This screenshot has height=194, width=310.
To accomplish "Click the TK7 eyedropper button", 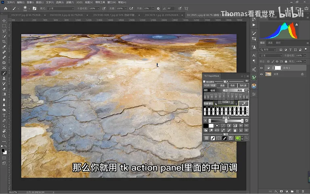I will [x=244, y=103].
